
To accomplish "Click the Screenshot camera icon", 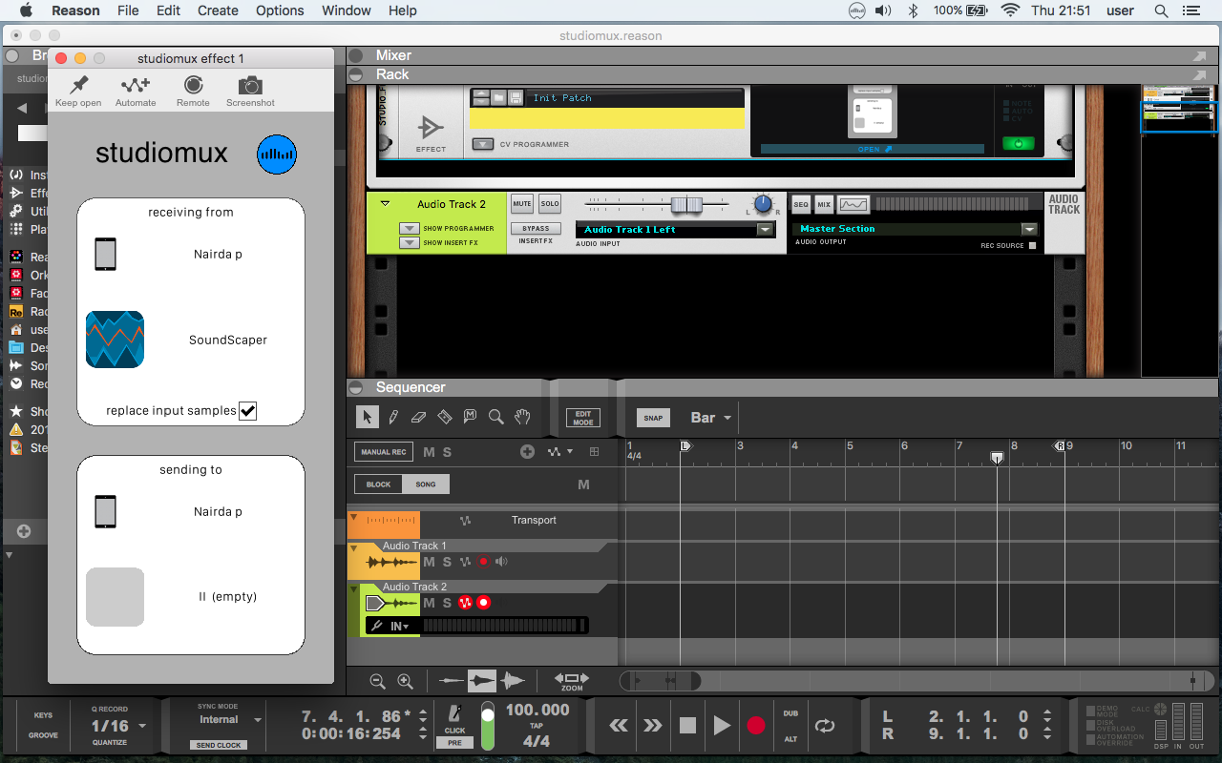I will point(250,85).
